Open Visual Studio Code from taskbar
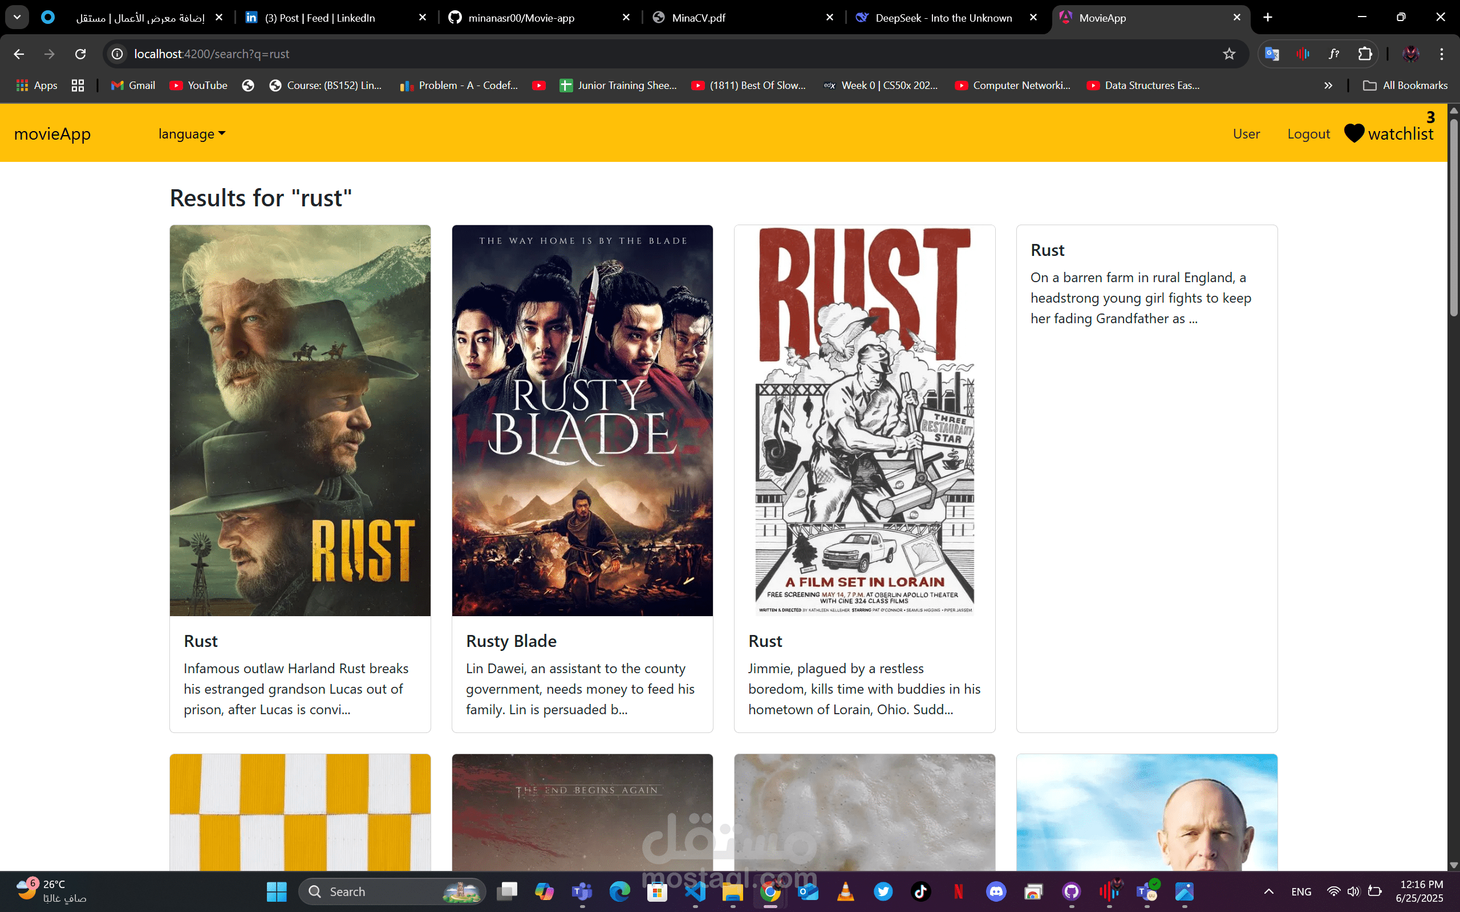This screenshot has width=1460, height=912. pos(695,891)
